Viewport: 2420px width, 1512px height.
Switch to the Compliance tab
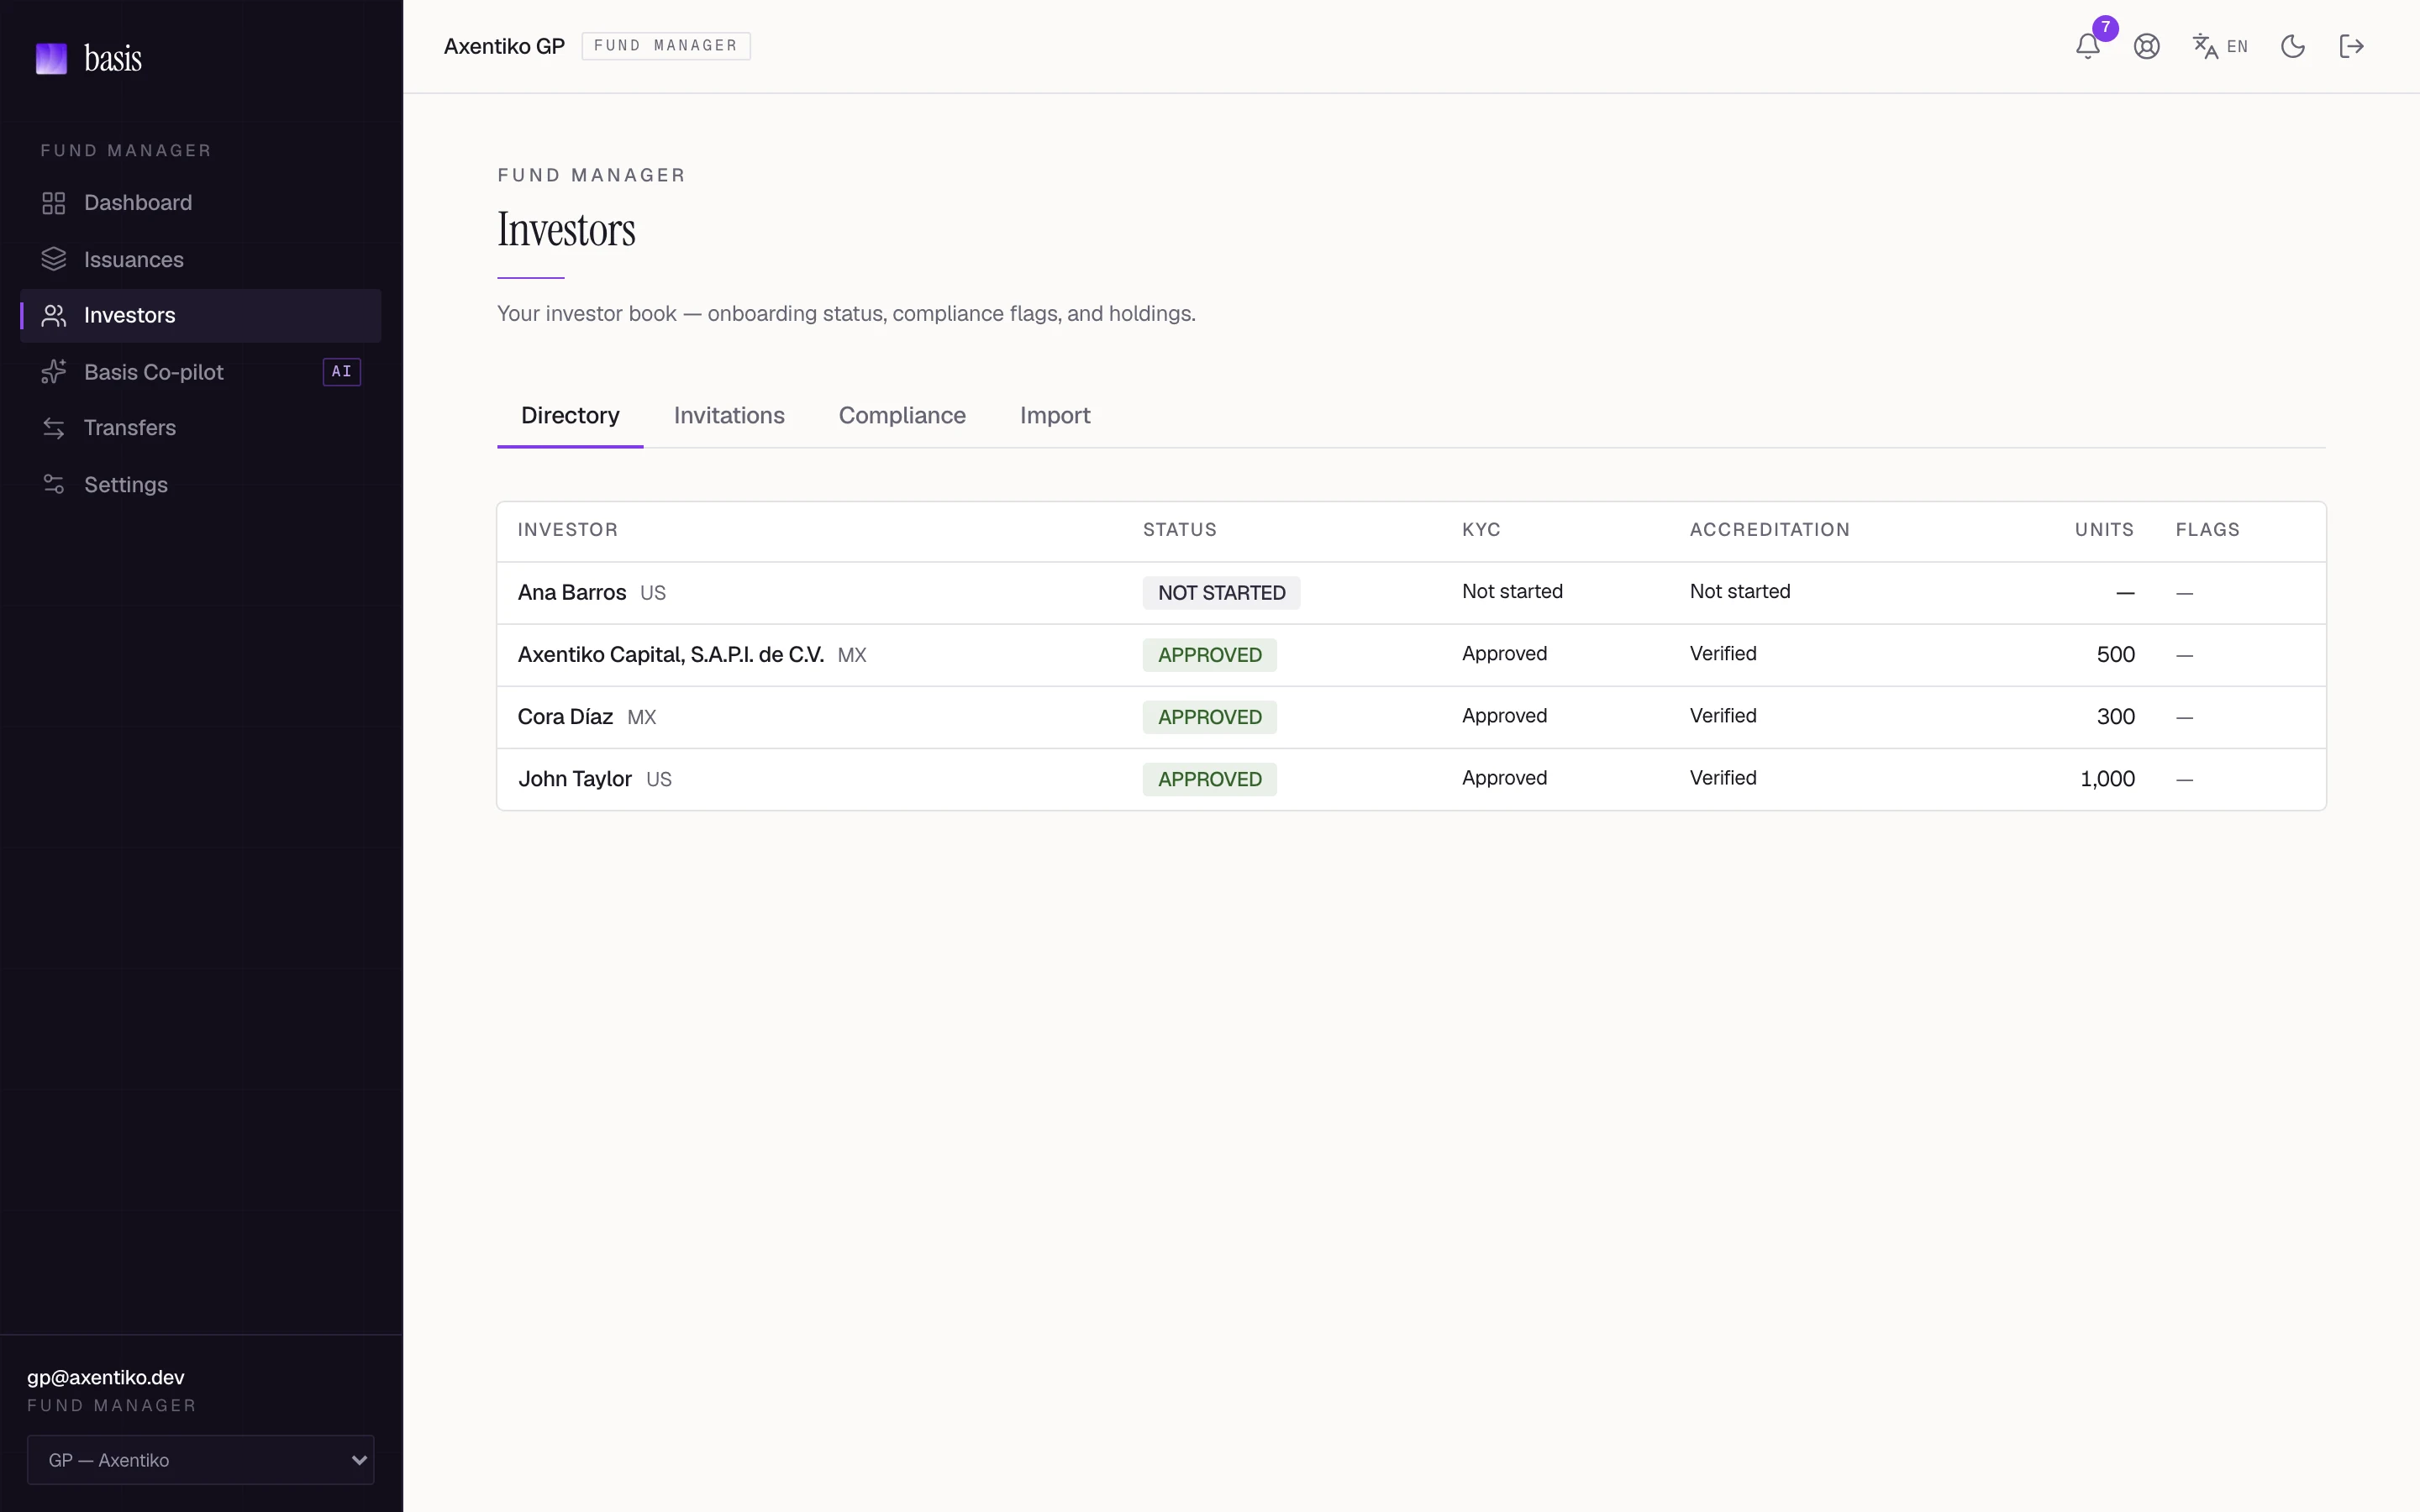902,416
